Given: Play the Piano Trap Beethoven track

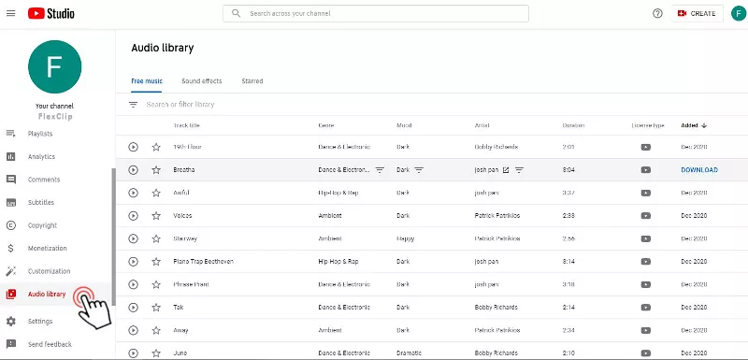Looking at the screenshot, I should click(133, 261).
